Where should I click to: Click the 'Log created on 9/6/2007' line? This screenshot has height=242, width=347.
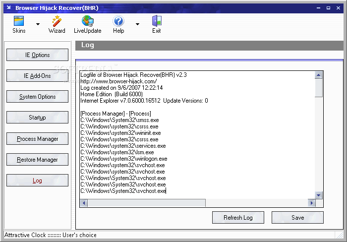121,88
